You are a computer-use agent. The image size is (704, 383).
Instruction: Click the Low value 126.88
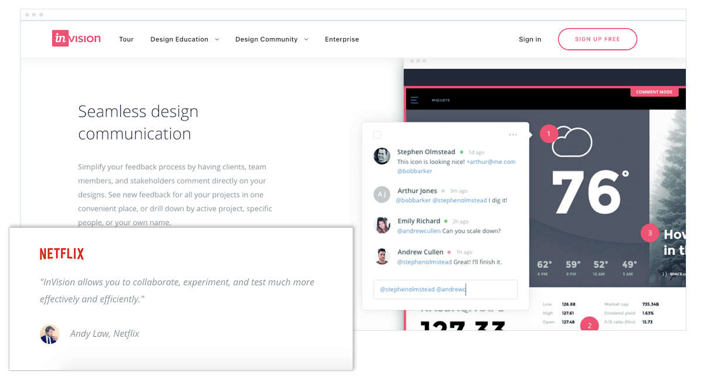[568, 305]
